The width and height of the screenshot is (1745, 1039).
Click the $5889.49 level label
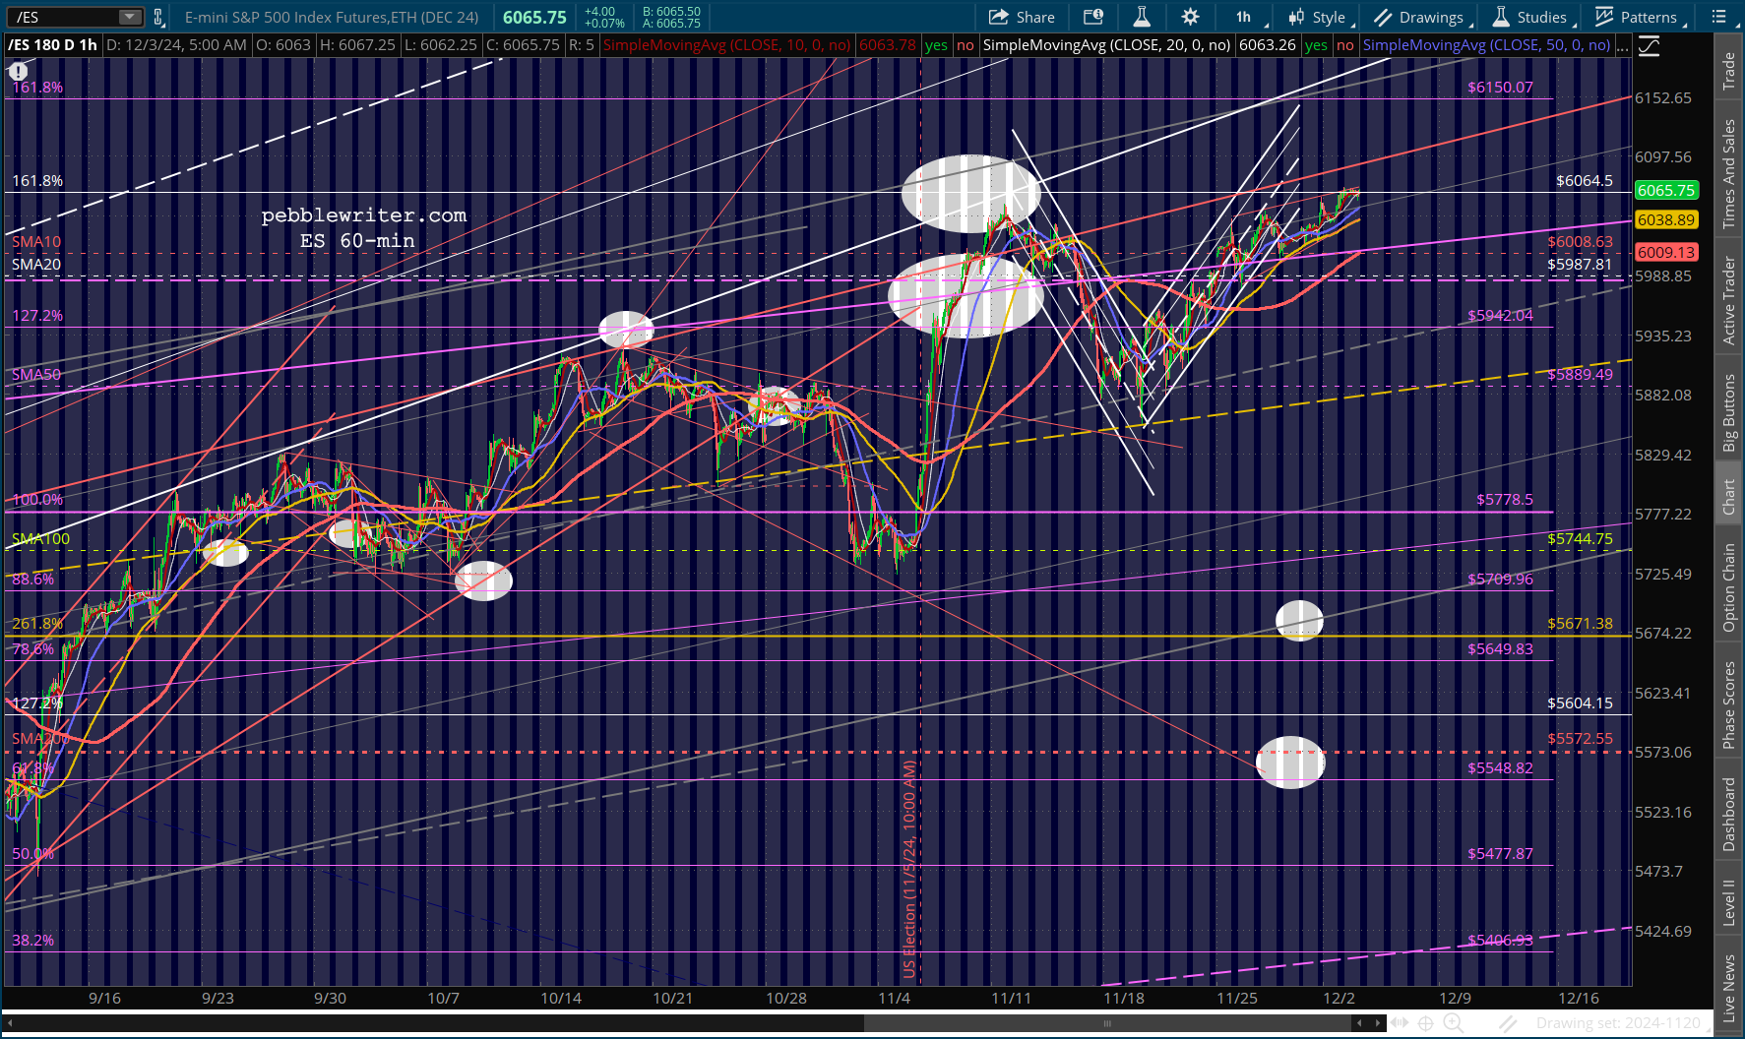1580,374
